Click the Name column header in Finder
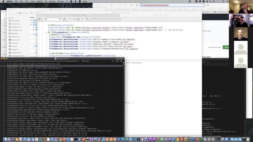Screen dimensions: 253x142 32,17
